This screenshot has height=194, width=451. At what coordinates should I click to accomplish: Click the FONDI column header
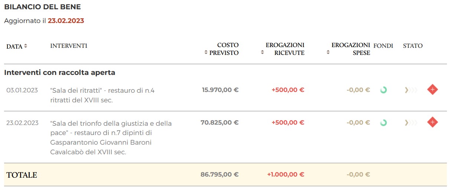(383, 46)
